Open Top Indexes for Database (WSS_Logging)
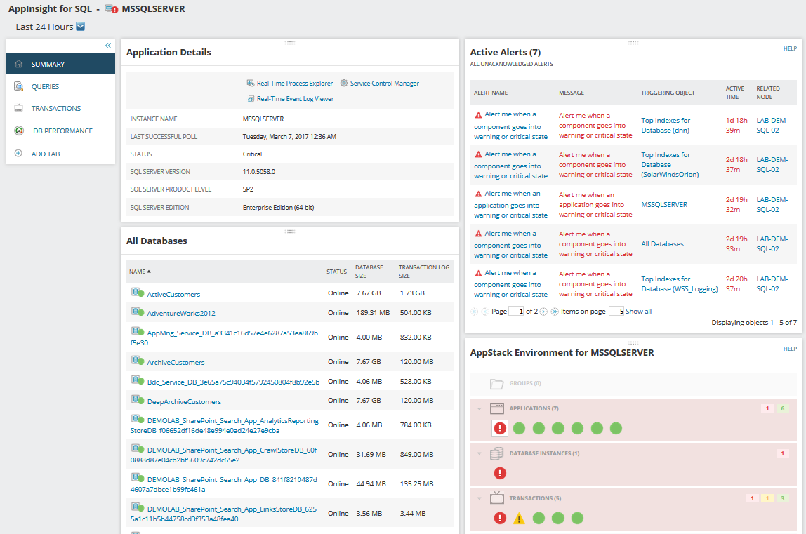 point(679,283)
